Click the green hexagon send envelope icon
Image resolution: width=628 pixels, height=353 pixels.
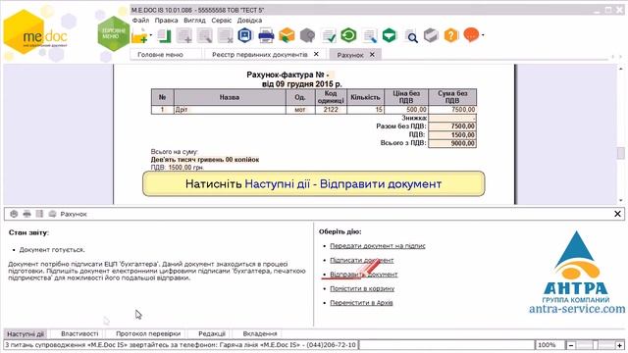[390, 35]
